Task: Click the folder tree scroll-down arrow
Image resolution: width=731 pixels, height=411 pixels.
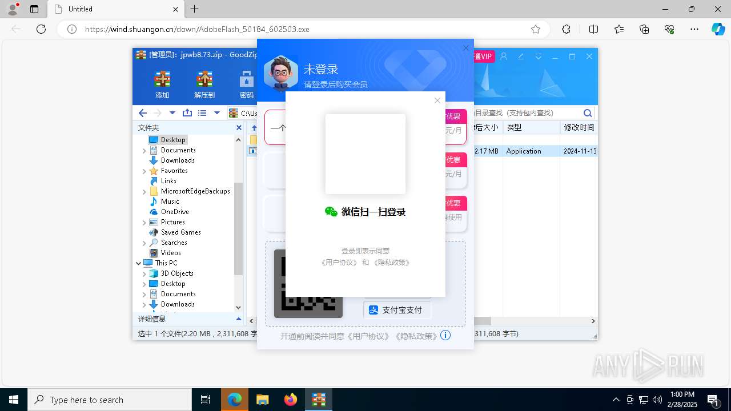Action: 239,308
